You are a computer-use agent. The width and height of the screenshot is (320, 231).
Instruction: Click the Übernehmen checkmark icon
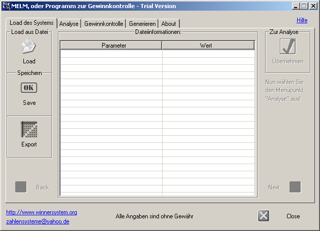(288, 47)
